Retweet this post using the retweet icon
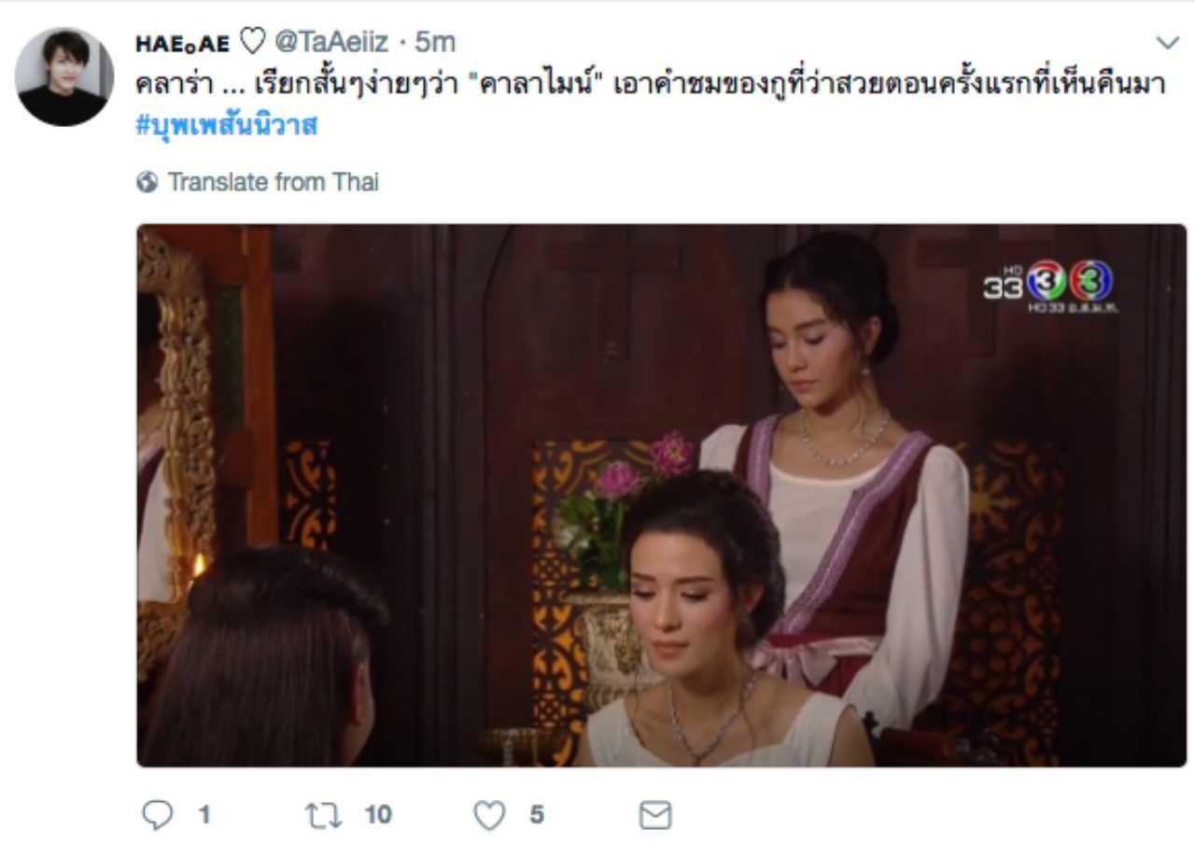Viewport: 1195px width, 844px height. [324, 815]
